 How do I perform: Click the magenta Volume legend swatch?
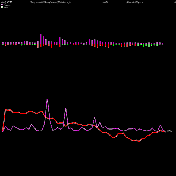pos(2,5)
